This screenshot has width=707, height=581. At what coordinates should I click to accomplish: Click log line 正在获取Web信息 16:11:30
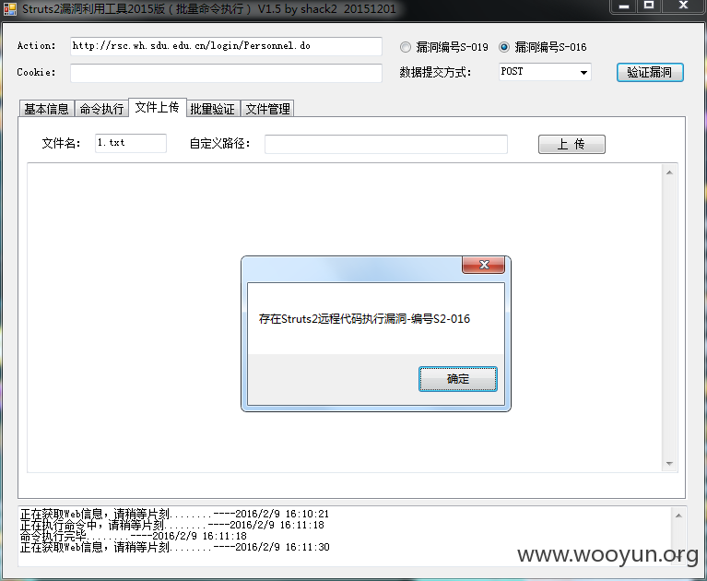(174, 547)
